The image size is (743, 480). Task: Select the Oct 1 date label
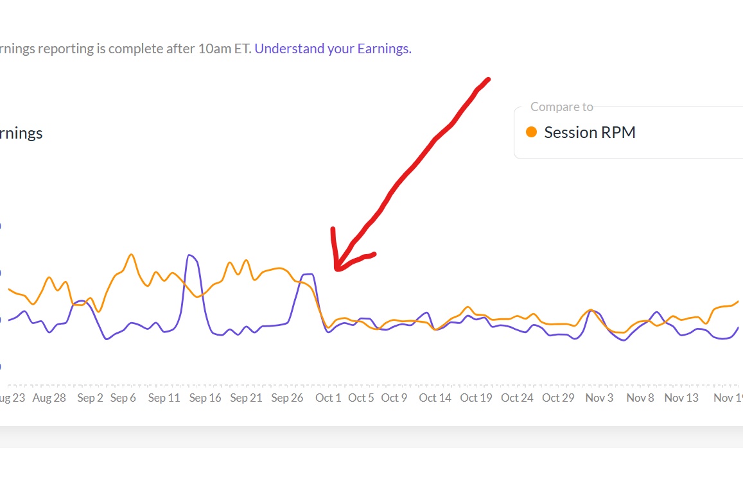point(328,398)
